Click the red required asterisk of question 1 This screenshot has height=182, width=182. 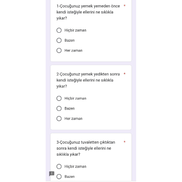click(x=124, y=6)
